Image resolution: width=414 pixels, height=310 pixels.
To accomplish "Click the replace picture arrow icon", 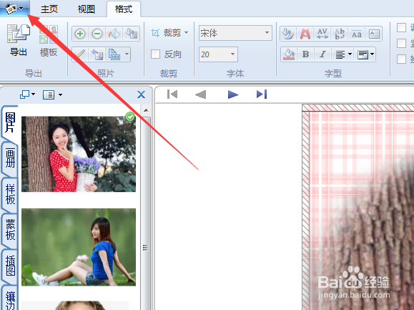I will pyautogui.click(x=97, y=54).
